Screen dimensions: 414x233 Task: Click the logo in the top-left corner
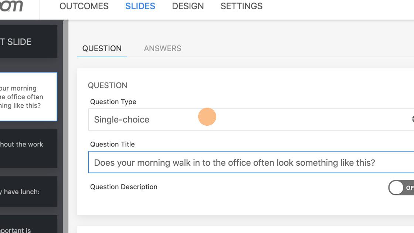click(x=12, y=6)
